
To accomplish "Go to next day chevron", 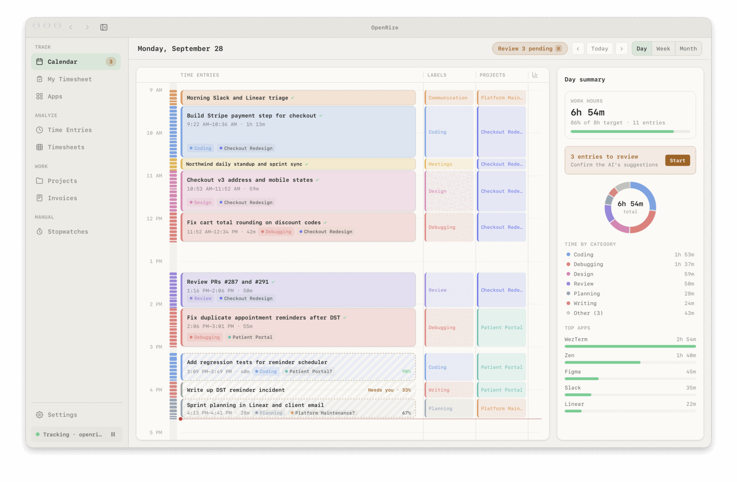I will 622,49.
